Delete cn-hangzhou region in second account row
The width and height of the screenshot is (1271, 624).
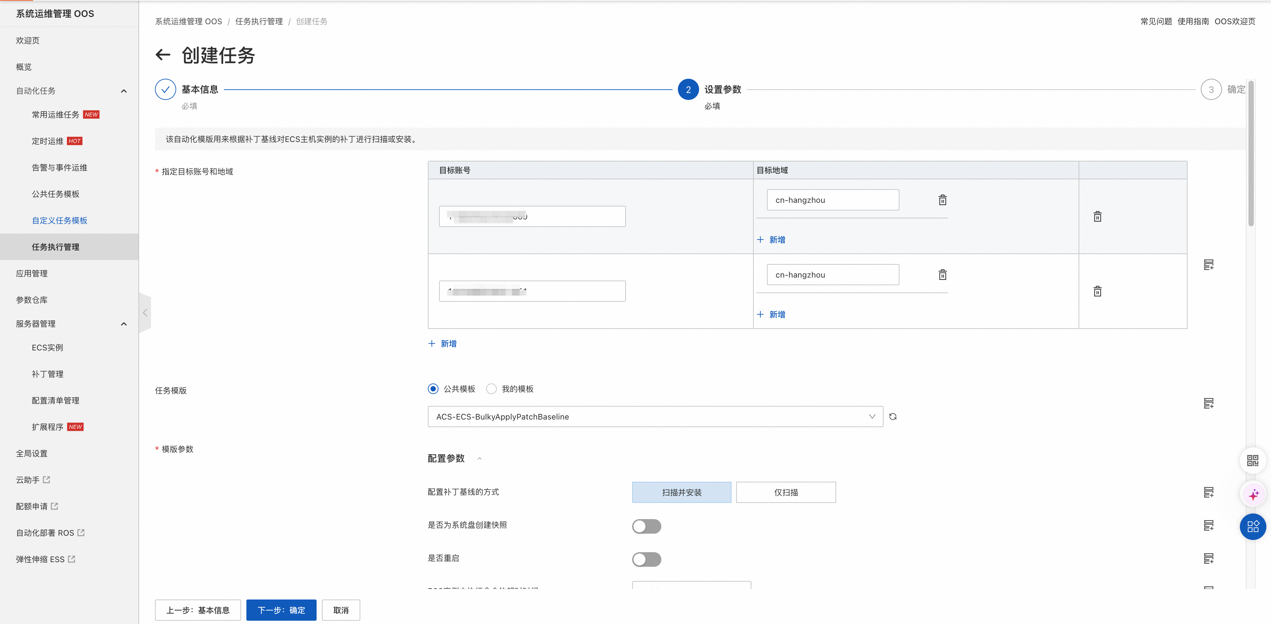[x=942, y=275]
